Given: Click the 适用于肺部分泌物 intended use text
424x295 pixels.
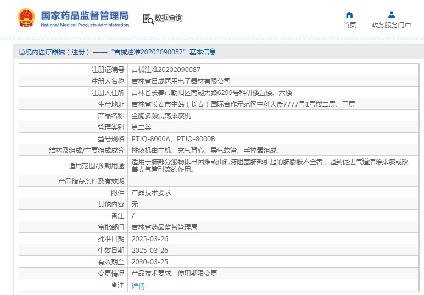Looking at the screenshot, I should point(270,166).
